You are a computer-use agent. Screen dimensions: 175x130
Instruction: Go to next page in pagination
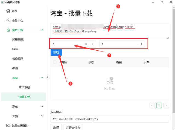click(166, 105)
